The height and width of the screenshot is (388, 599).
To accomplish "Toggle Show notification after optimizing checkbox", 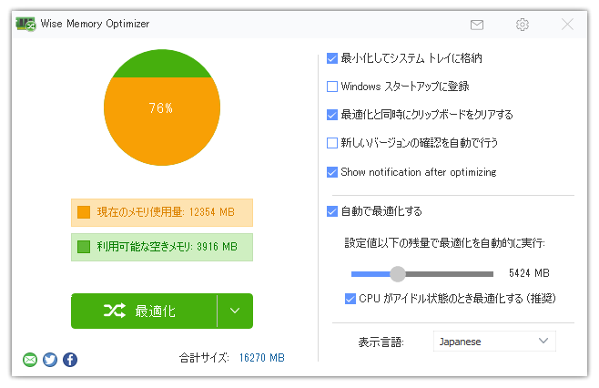I will coord(332,172).
